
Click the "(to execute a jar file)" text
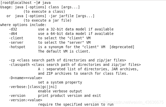[47, 21]
